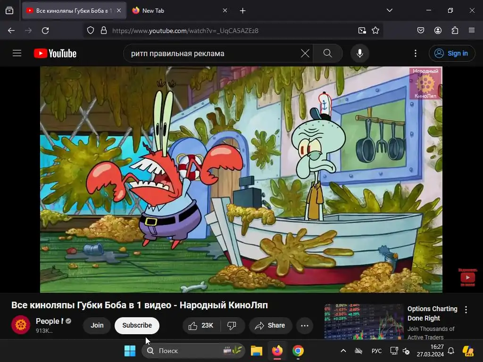Open Firefox View icon in tab bar
The image size is (483, 362).
[x=9, y=11]
